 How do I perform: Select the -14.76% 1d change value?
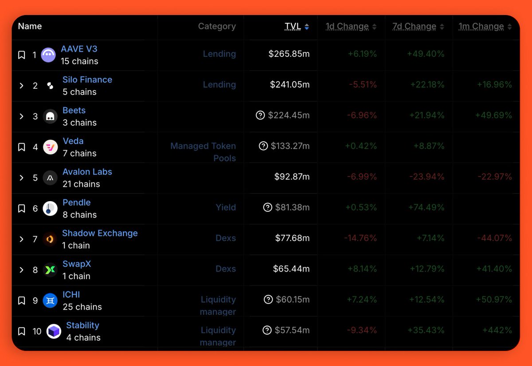[360, 238]
